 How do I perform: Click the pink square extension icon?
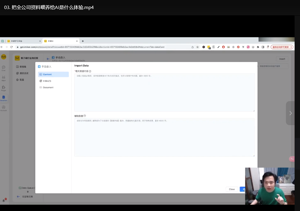point(248,47)
